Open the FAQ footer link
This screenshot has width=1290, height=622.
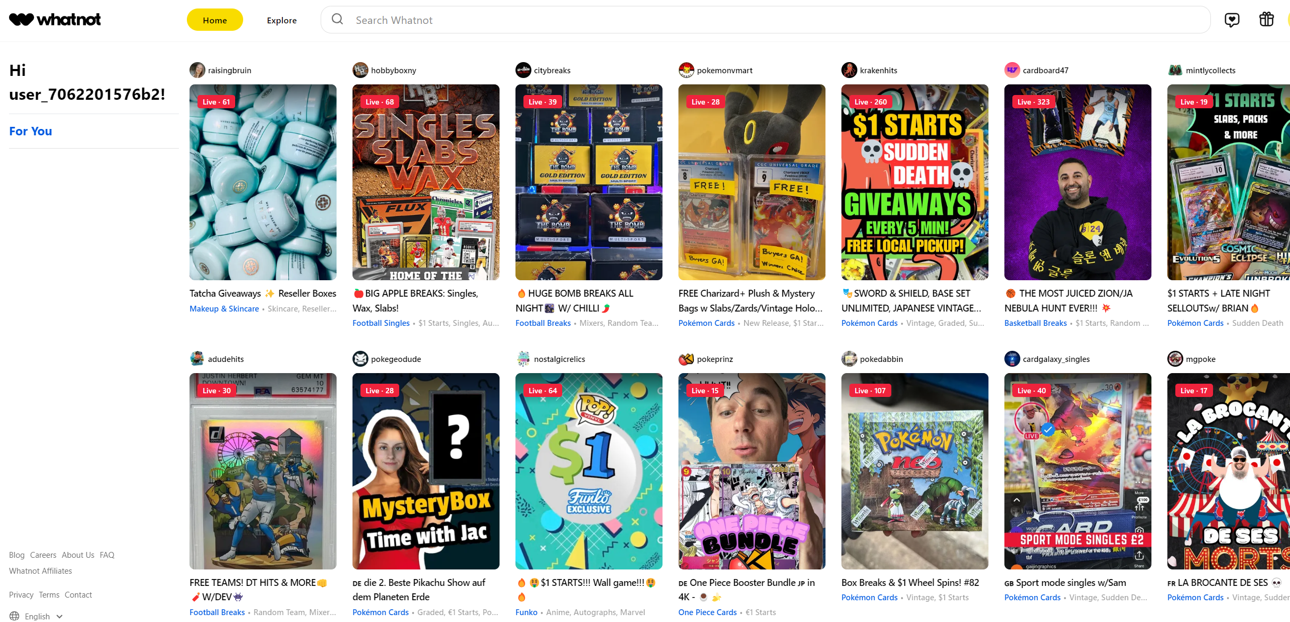[x=107, y=555]
